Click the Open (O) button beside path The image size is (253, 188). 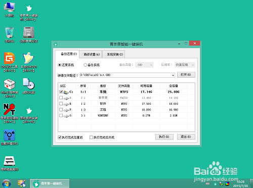pos(186,75)
